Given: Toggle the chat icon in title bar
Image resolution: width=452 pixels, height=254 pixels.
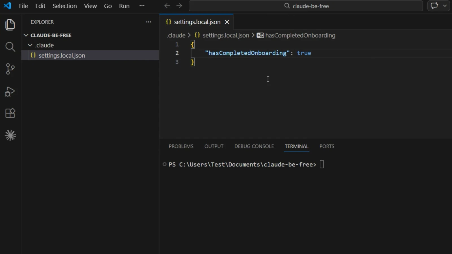Looking at the screenshot, I should pos(434,6).
